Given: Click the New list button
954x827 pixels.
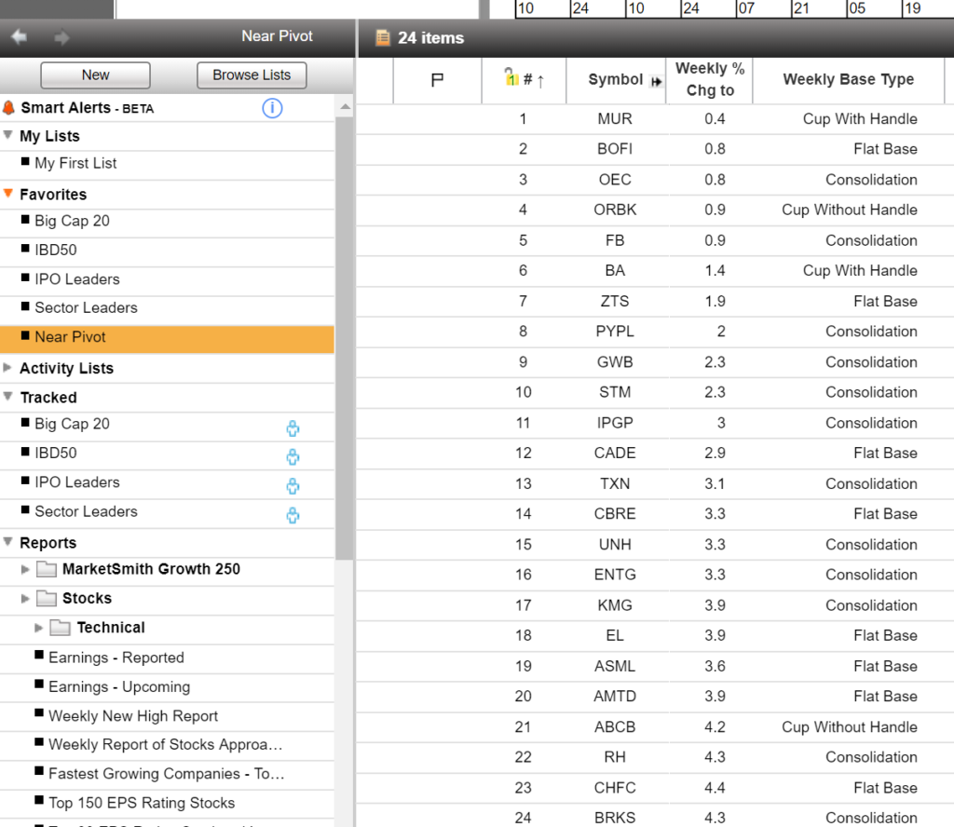Looking at the screenshot, I should tap(96, 75).
